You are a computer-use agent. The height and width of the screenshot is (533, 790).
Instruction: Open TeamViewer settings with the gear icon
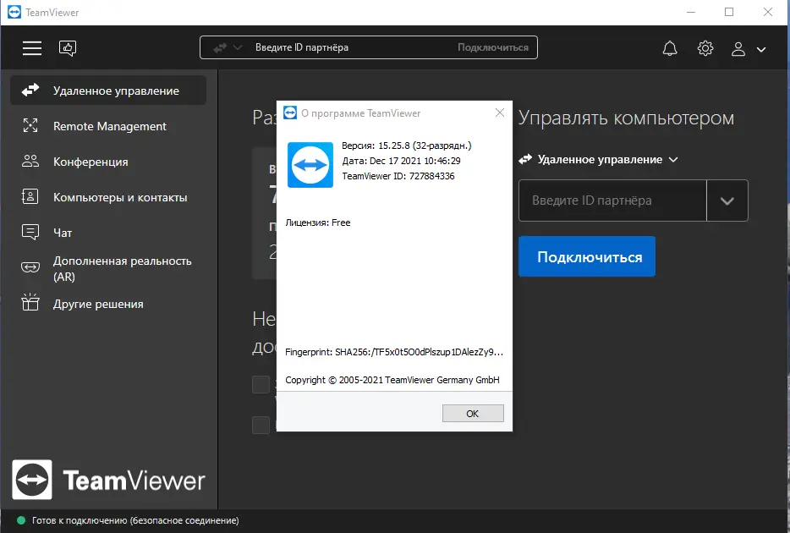click(705, 48)
